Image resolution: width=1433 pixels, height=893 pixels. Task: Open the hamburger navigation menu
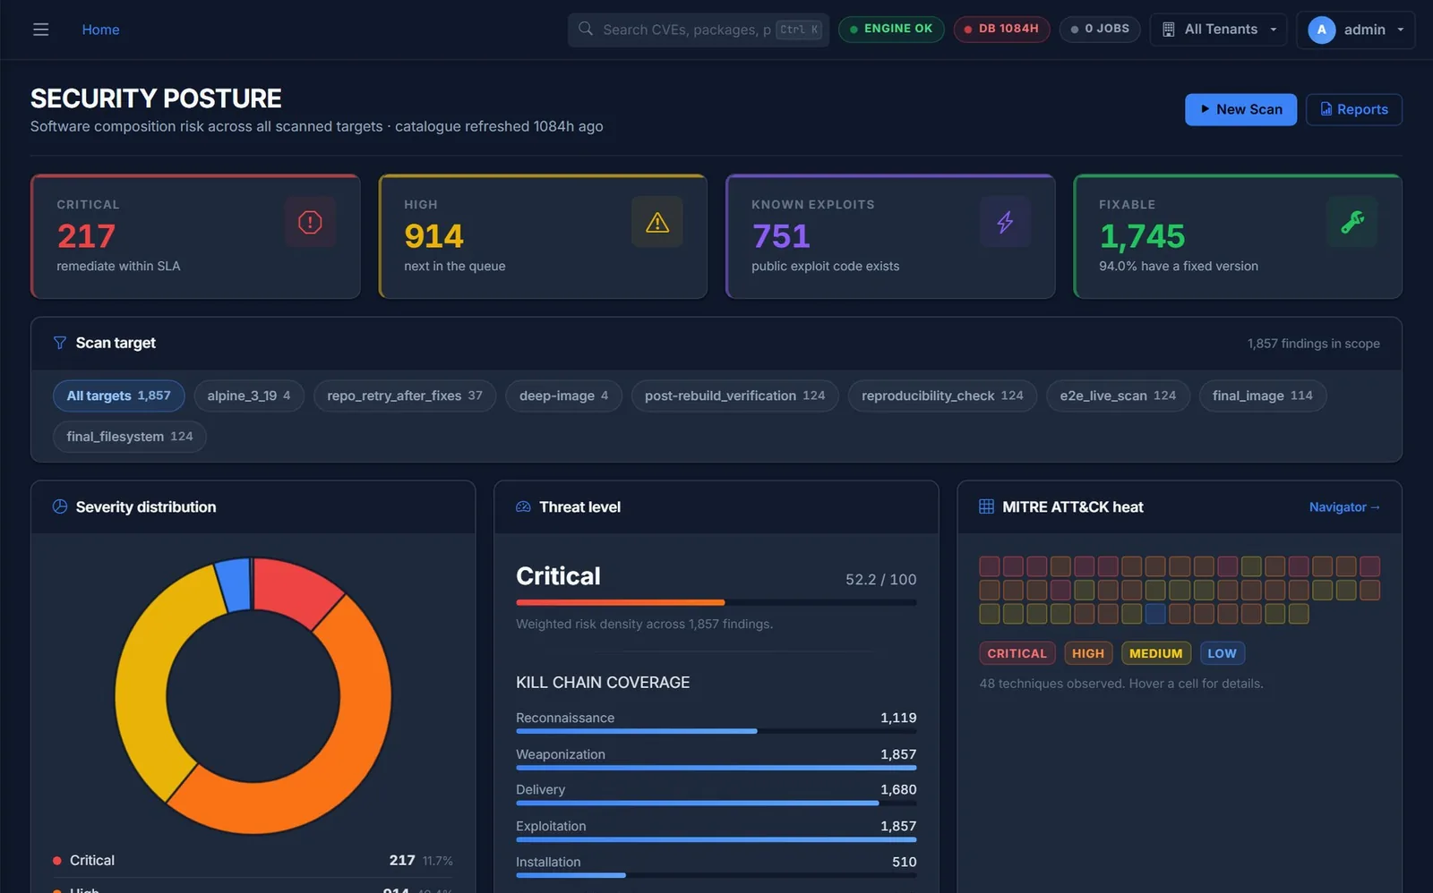40,30
